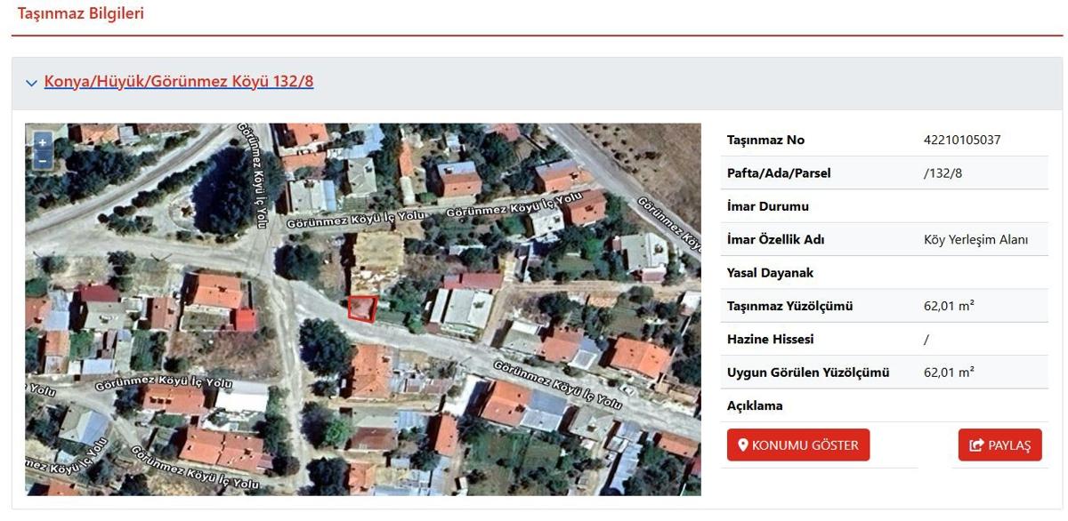Click the Hazine Hissesi row label
This screenshot has height=521, width=1068.
[x=770, y=340]
